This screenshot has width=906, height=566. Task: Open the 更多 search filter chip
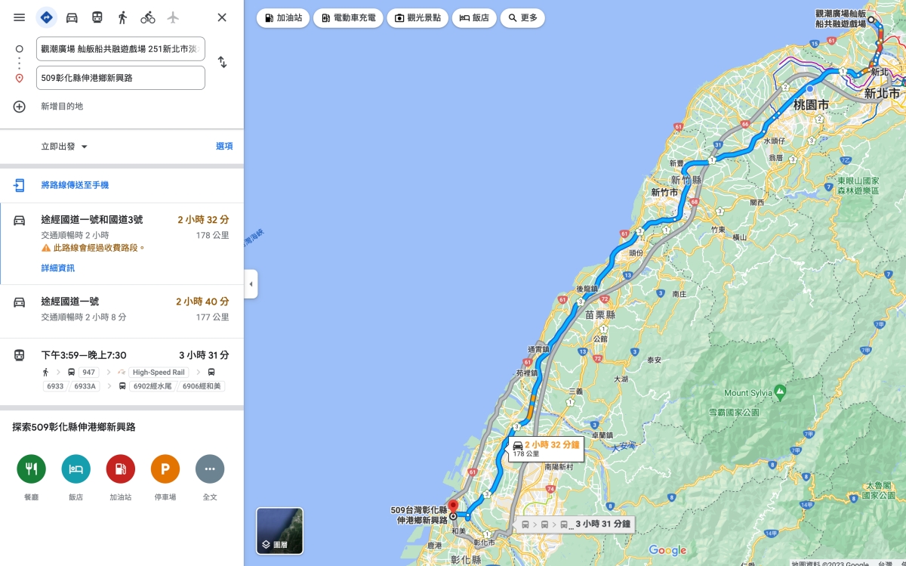(522, 17)
